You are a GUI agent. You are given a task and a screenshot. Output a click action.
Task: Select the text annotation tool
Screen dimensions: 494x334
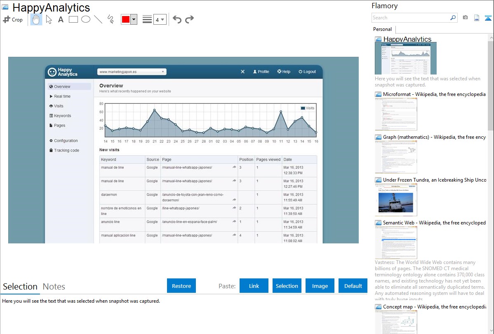pos(61,19)
